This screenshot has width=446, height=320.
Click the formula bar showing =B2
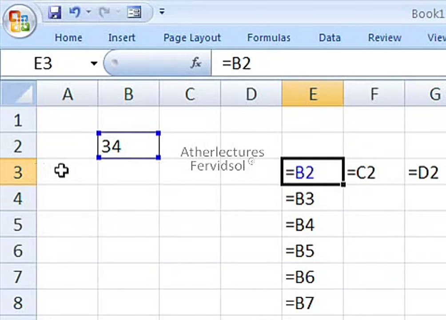click(x=329, y=63)
